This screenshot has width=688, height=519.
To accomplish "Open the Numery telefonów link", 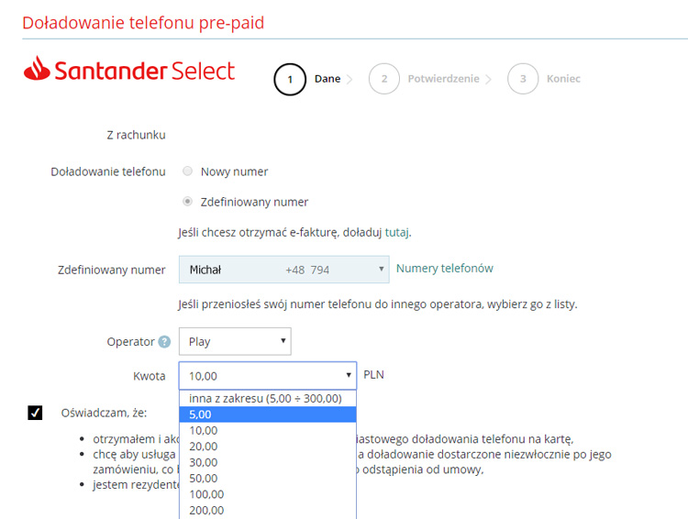I will coord(444,269).
